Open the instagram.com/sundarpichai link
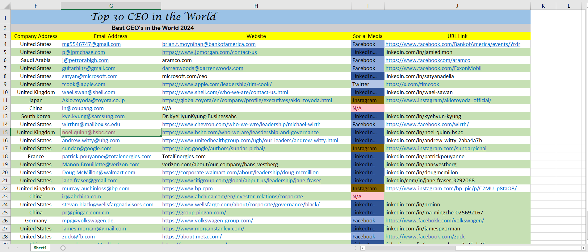588x252 pixels. [x=436, y=148]
